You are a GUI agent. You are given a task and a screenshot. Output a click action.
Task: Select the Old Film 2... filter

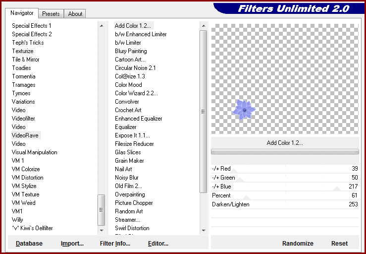[x=128, y=186]
